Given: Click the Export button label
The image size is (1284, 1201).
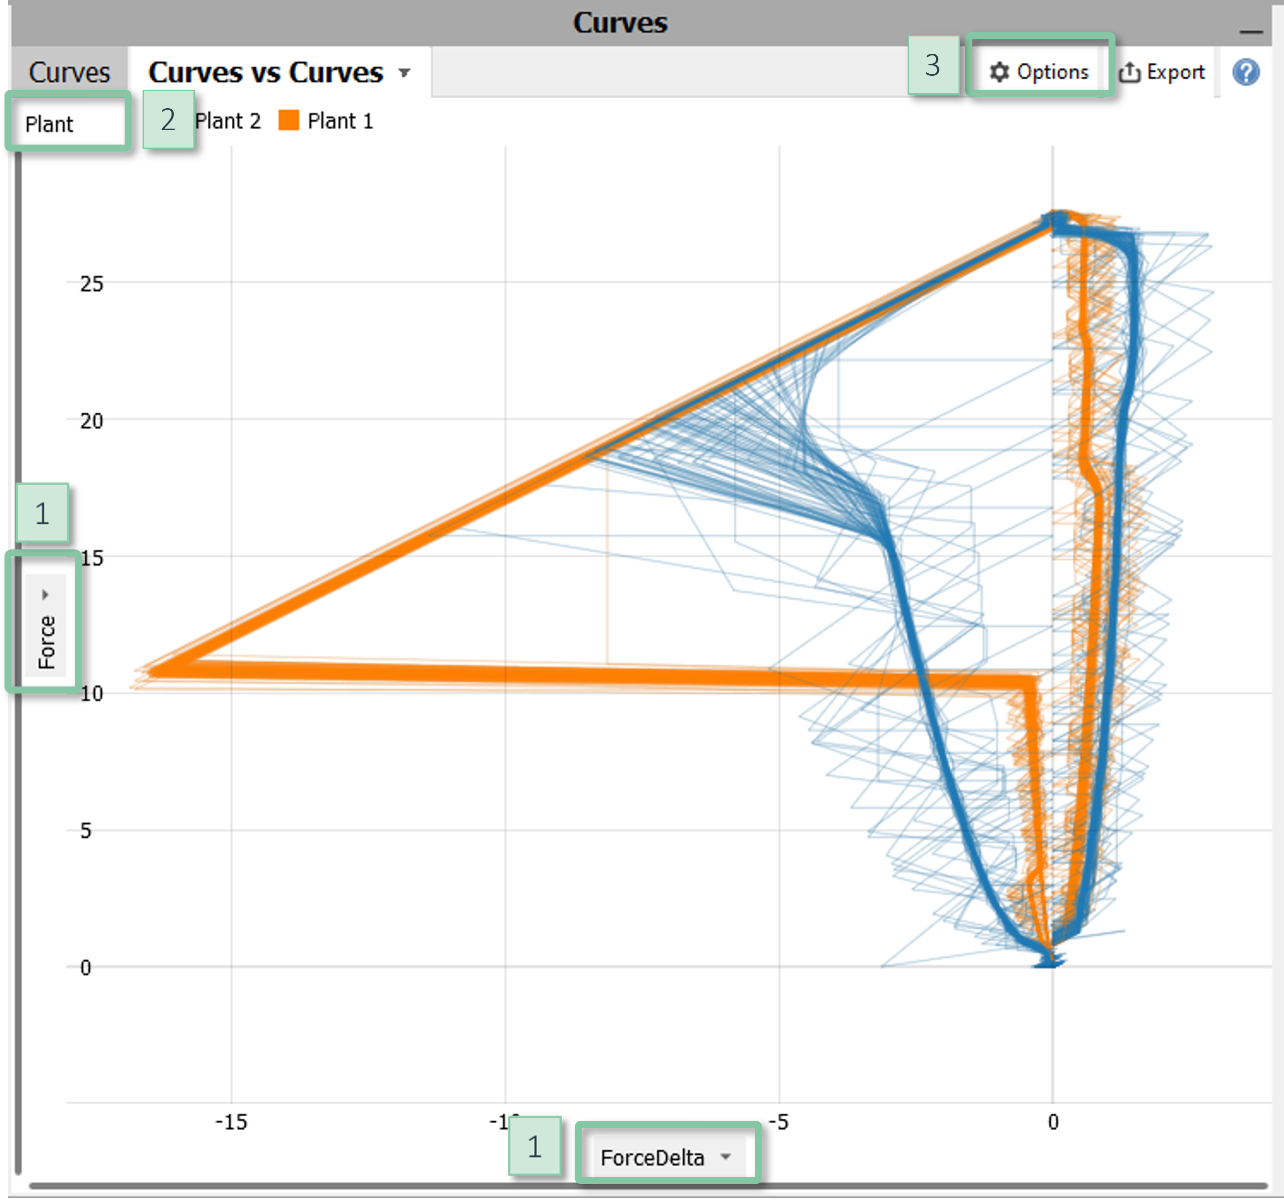Looking at the screenshot, I should pos(1175,72).
